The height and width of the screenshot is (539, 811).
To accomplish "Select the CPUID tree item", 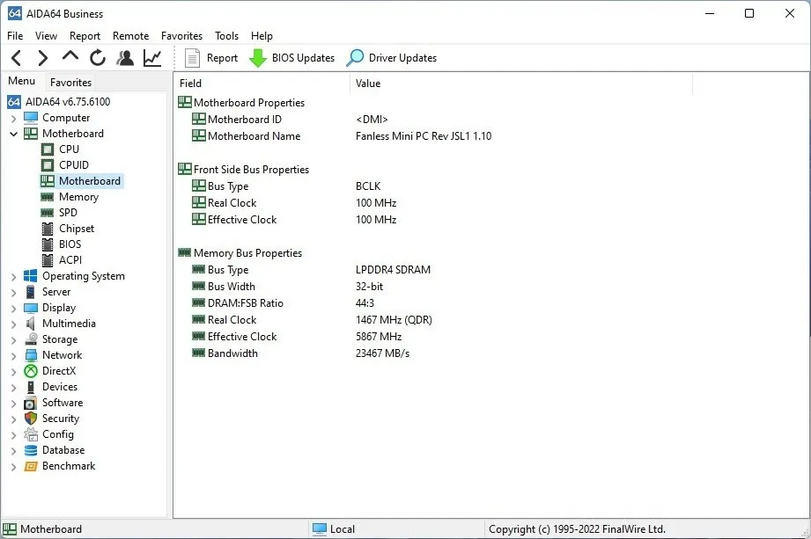I will pyautogui.click(x=73, y=165).
